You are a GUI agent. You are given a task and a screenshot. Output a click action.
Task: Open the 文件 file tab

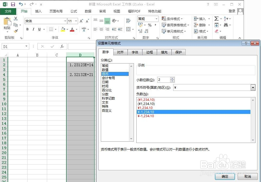8,11
